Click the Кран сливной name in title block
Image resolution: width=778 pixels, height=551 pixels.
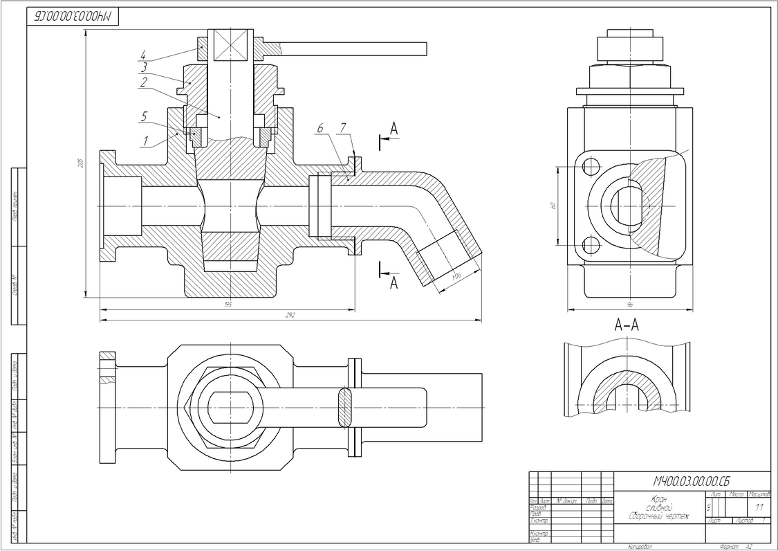point(659,503)
